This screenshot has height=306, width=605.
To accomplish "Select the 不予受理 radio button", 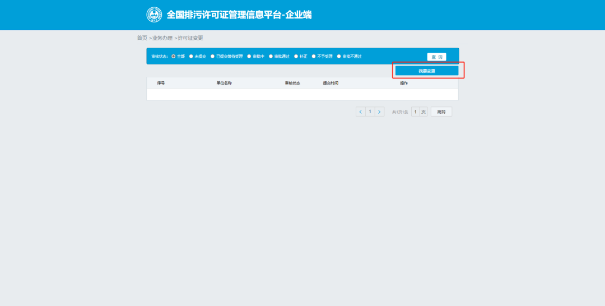I will point(314,57).
